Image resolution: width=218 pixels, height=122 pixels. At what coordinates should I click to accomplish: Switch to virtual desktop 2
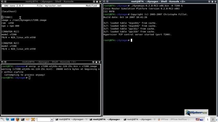[213, 119]
